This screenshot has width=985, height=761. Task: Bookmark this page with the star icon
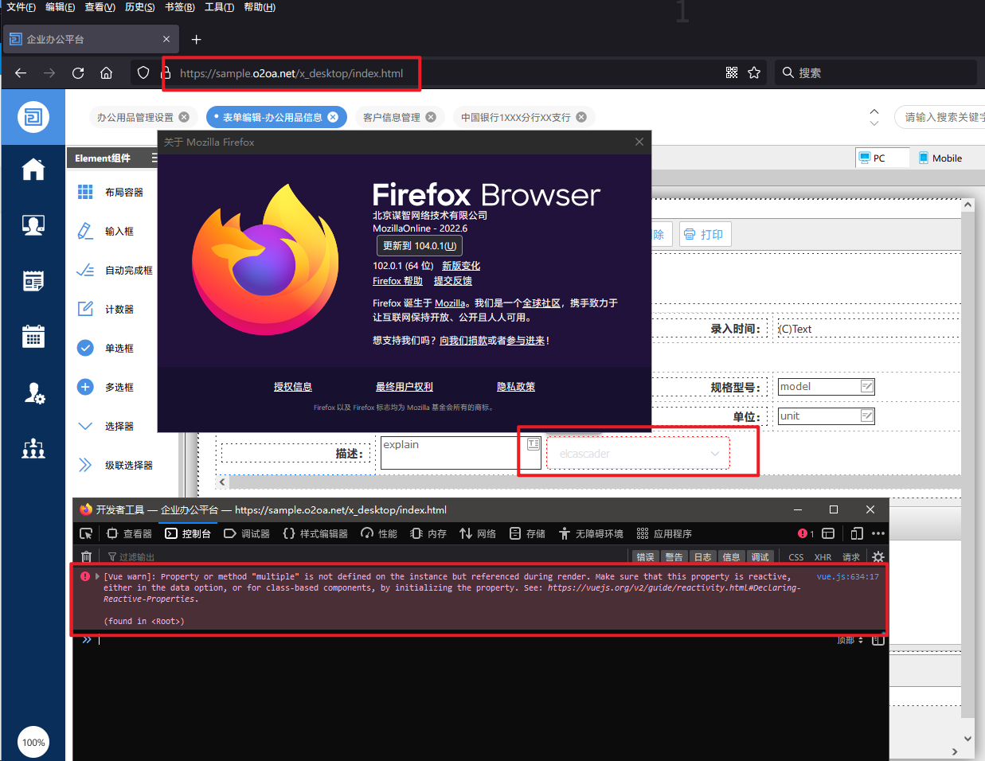tap(754, 72)
